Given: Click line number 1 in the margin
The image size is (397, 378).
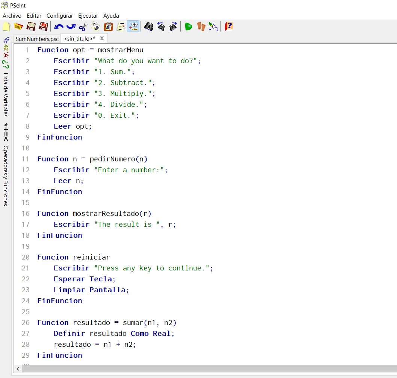Looking at the screenshot, I should pos(27,50).
